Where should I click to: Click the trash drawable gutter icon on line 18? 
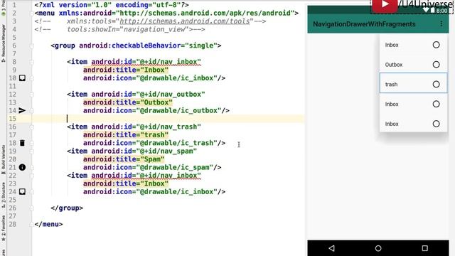22,143
